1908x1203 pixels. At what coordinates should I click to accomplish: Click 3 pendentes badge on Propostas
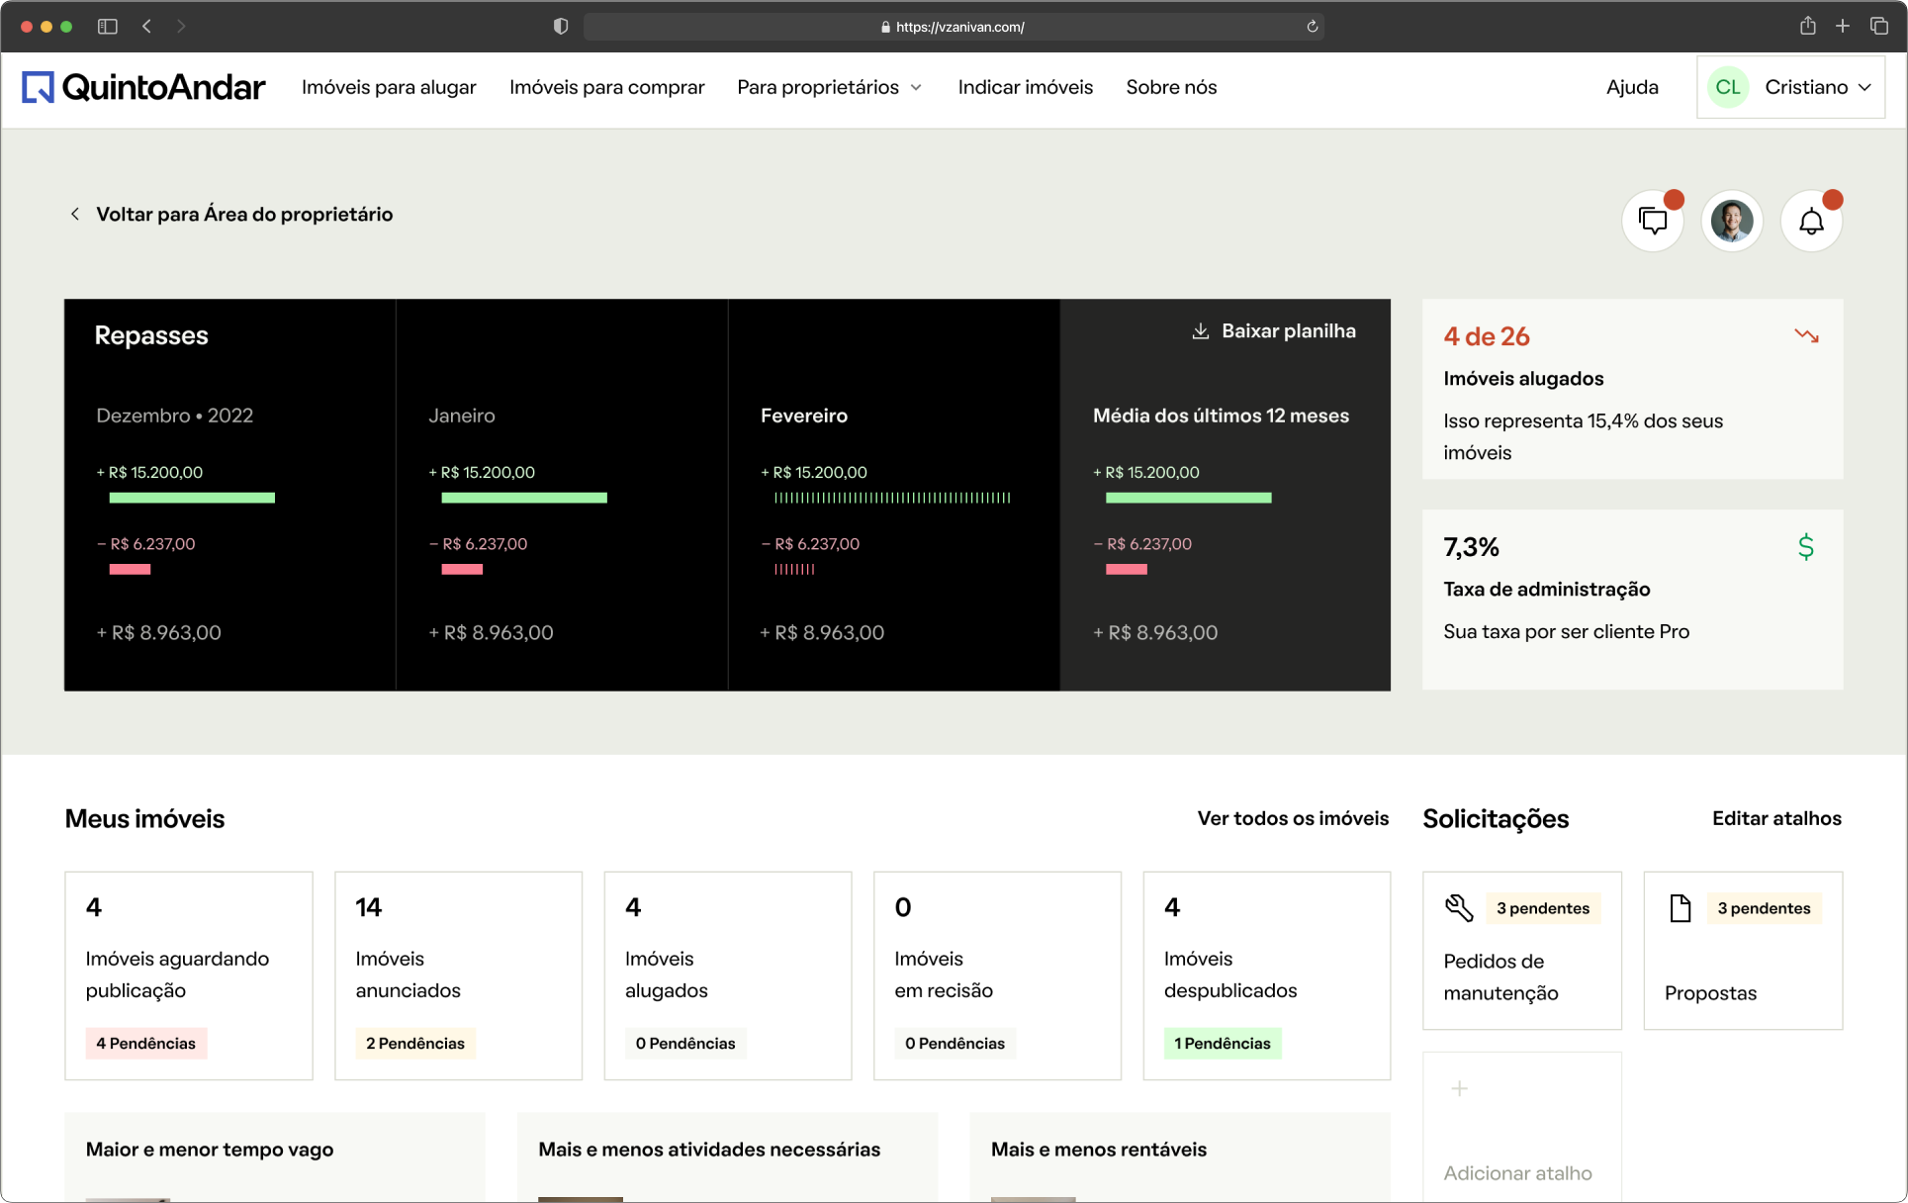click(1764, 908)
